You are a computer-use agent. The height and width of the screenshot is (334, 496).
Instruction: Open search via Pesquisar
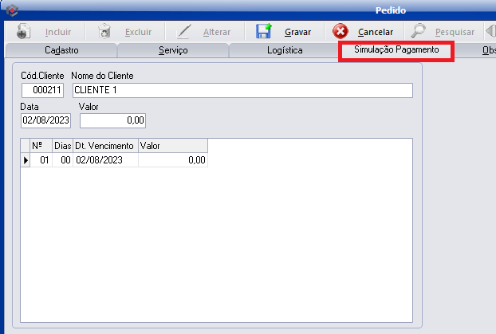pyautogui.click(x=455, y=32)
